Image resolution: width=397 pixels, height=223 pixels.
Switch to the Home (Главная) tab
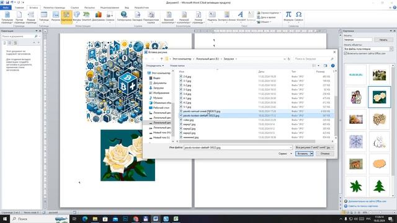tap(19, 7)
